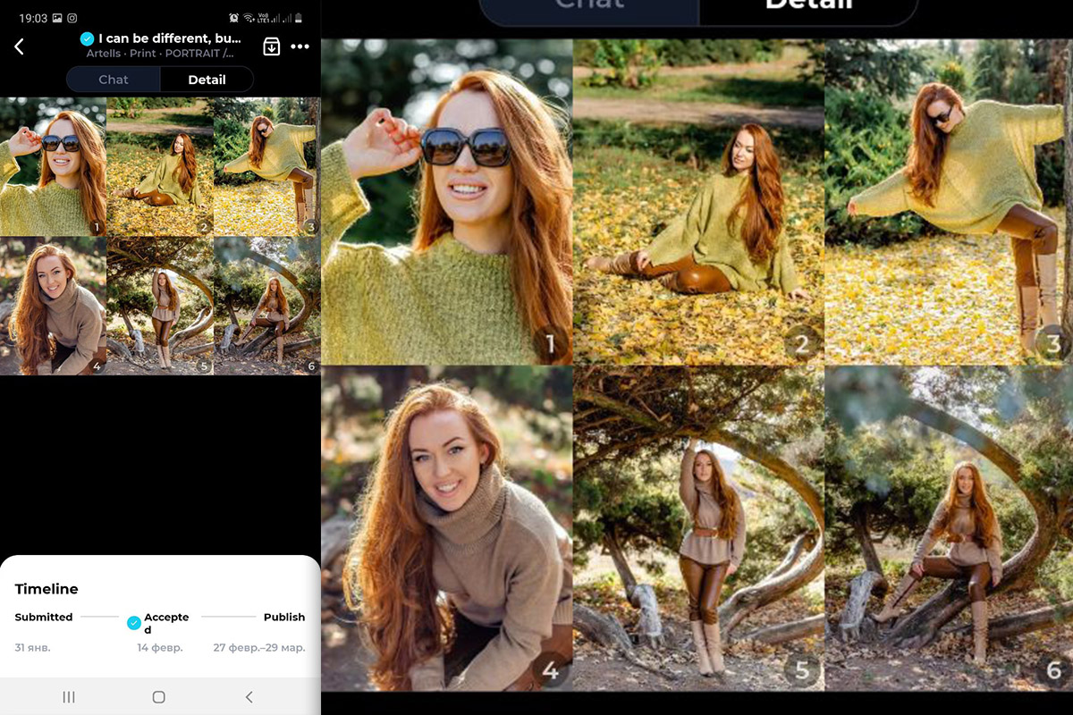Open the three-dot more options menu
The height and width of the screenshot is (715, 1073).
300,46
